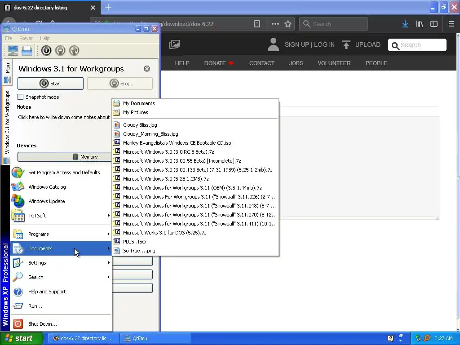Open Microsoft Windows 3.0 (3.0 RC 6 Beta).7z
Viewport: 460px width, 345px height.
pos(195,152)
